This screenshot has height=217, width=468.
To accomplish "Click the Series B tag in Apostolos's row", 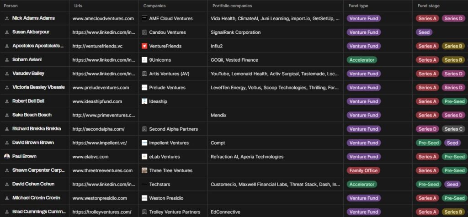I will [x=453, y=46].
